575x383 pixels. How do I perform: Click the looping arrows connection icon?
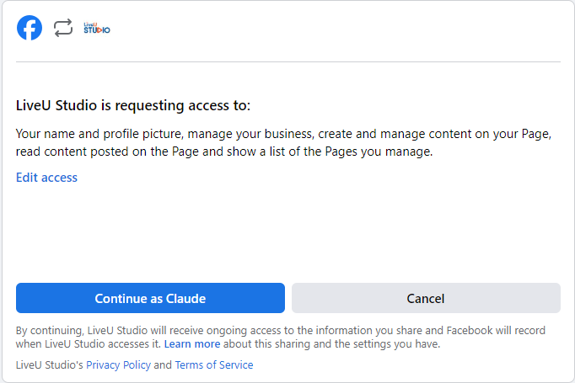[63, 28]
